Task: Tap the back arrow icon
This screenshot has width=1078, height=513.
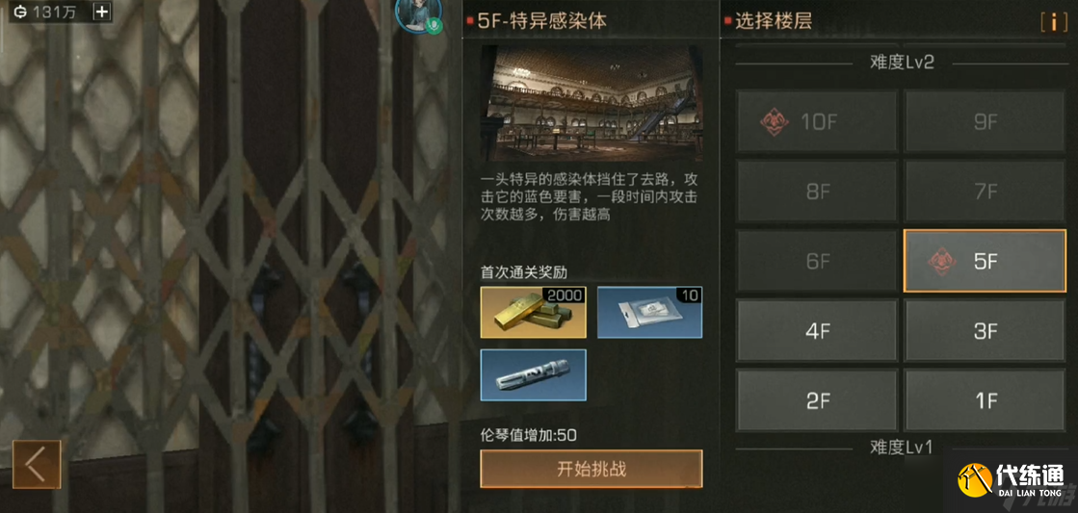Action: [37, 464]
